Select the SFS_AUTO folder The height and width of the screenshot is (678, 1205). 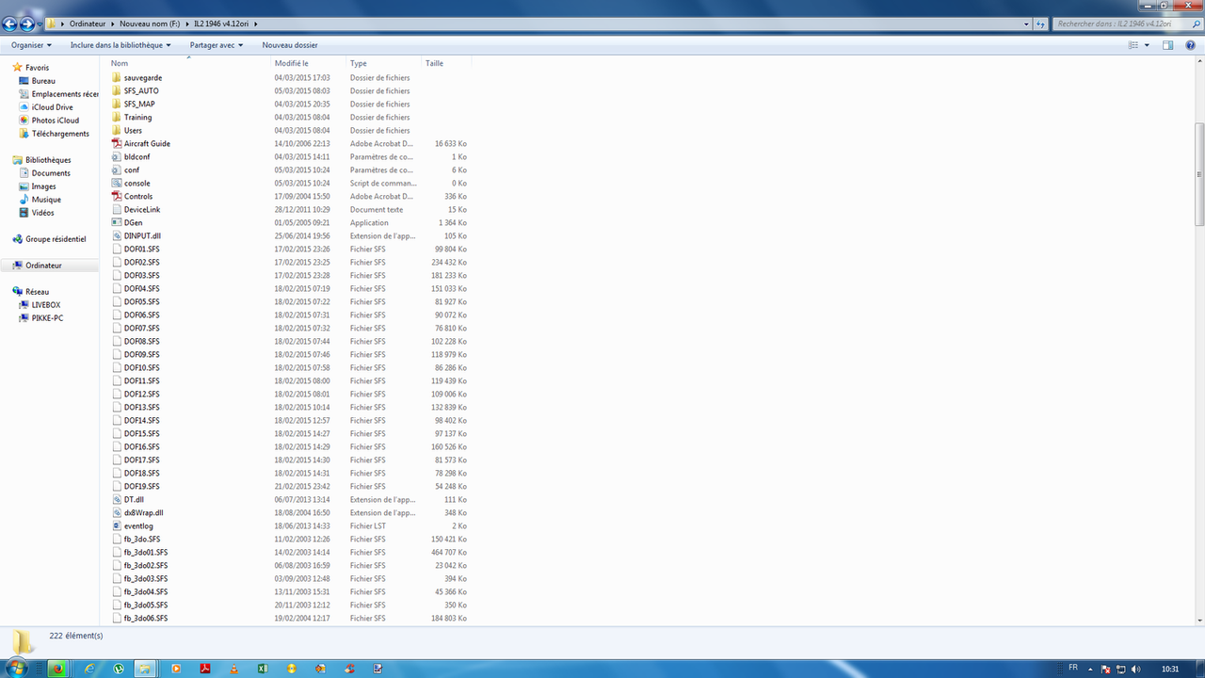[141, 91]
